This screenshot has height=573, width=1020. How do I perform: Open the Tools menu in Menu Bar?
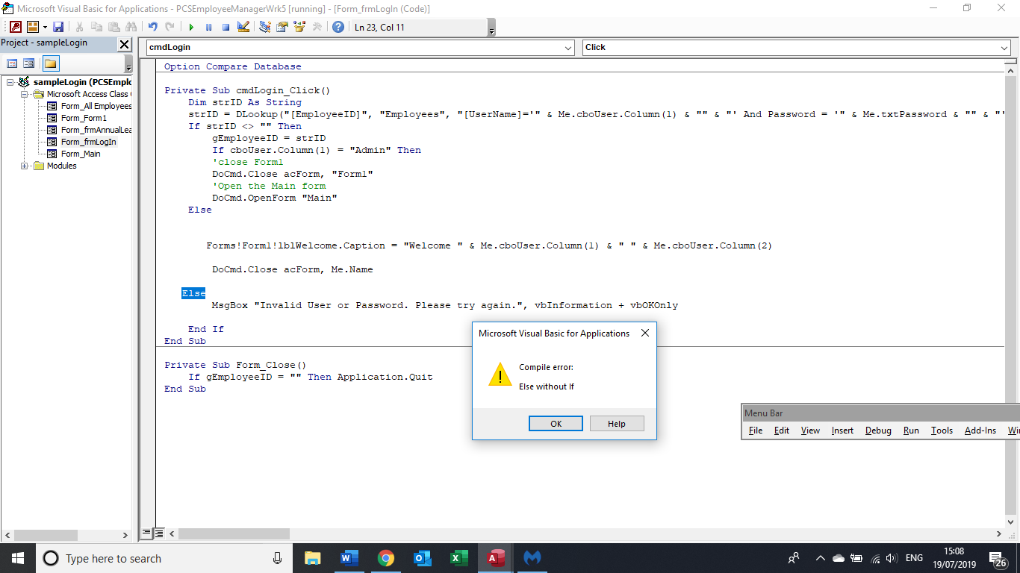942,430
